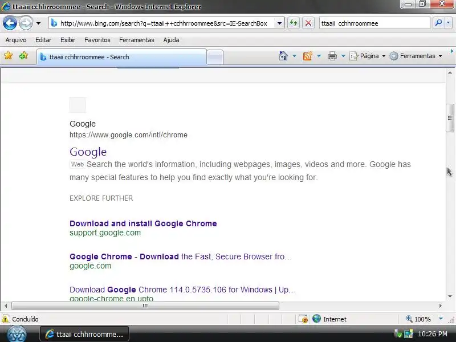456x342 pixels.
Task: Click the network tray icon
Action: 409,333
